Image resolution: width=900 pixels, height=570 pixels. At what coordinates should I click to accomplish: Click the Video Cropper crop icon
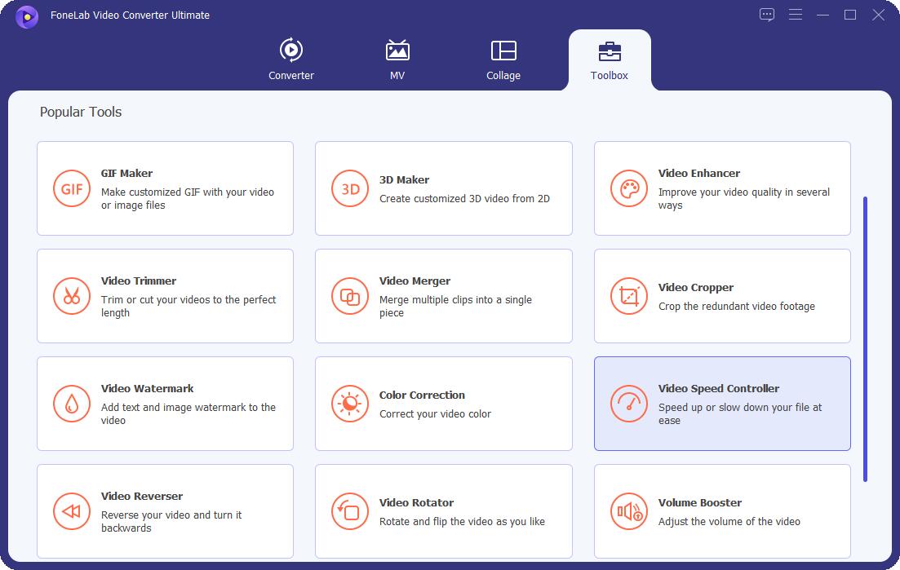tap(629, 297)
